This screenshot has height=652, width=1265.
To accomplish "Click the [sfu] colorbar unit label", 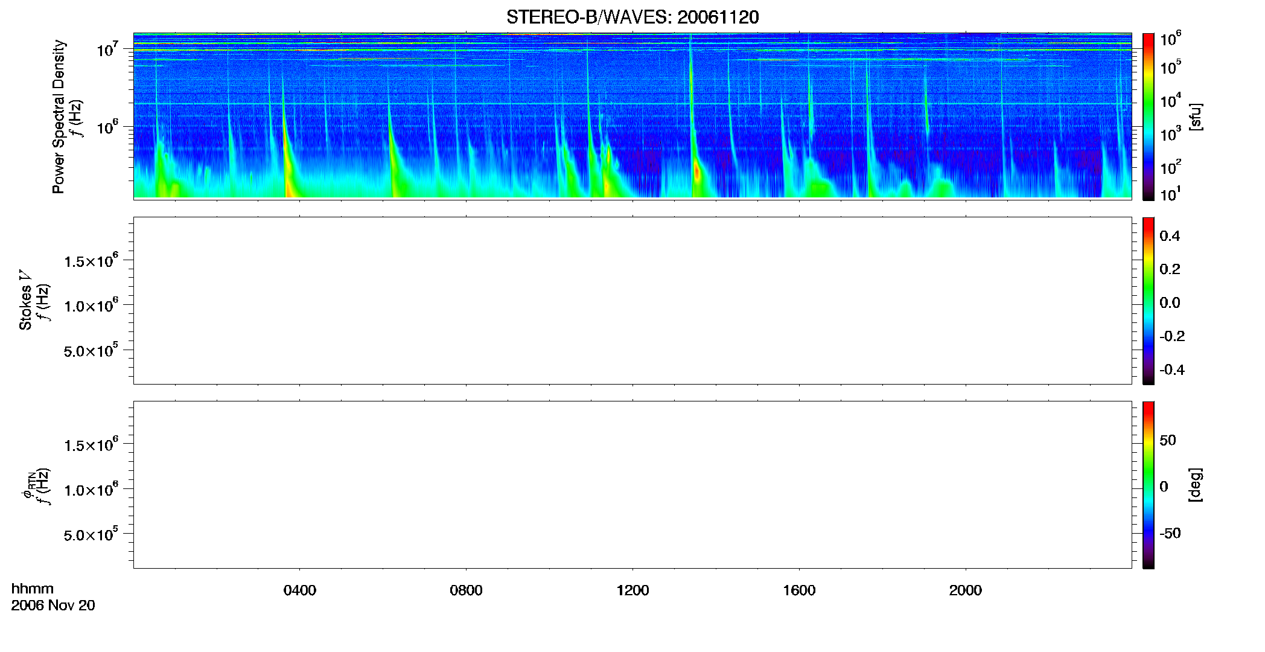I will 1196,117.
